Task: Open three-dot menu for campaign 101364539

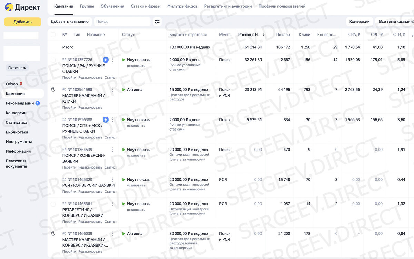Action: [112, 150]
